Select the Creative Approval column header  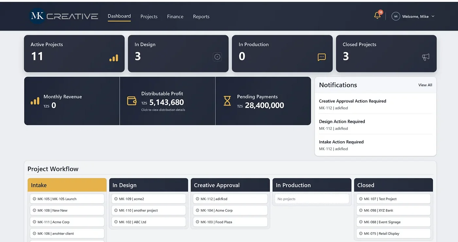[230, 185]
